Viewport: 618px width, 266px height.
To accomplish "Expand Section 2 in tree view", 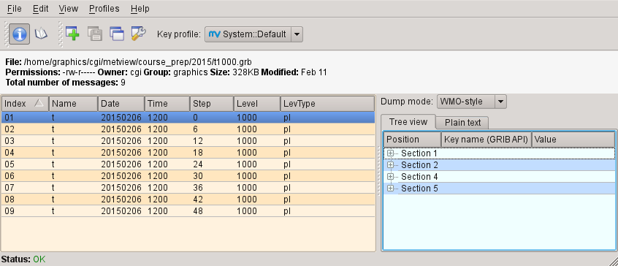I will [390, 164].
